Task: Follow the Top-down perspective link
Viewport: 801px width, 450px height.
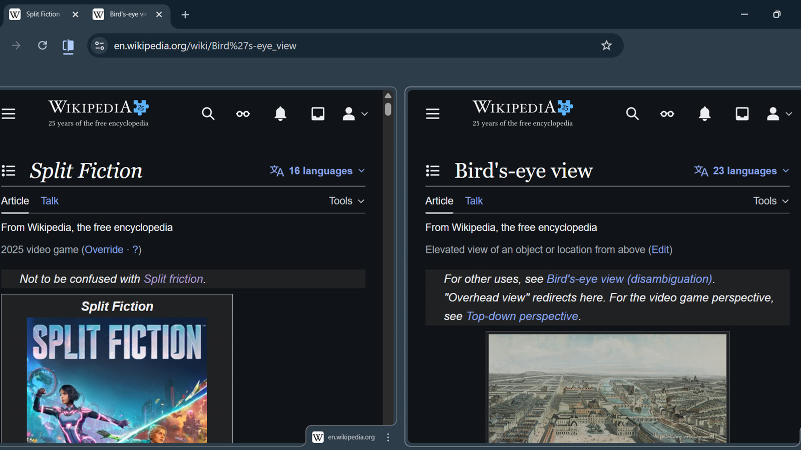Action: pos(522,316)
